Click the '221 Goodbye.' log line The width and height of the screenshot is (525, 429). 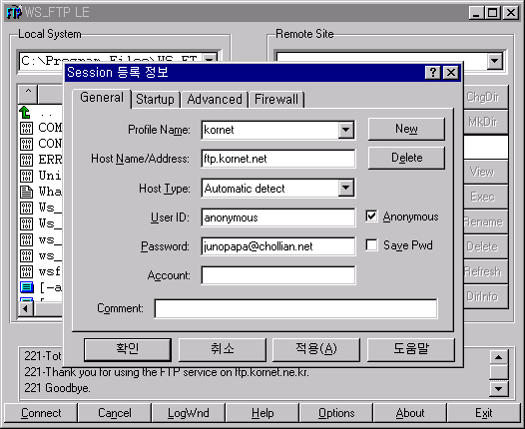pyautogui.click(x=57, y=388)
